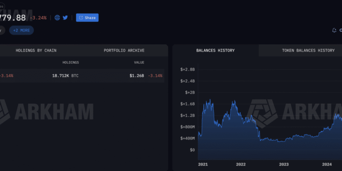Click the alert bell icon

click(x=334, y=30)
